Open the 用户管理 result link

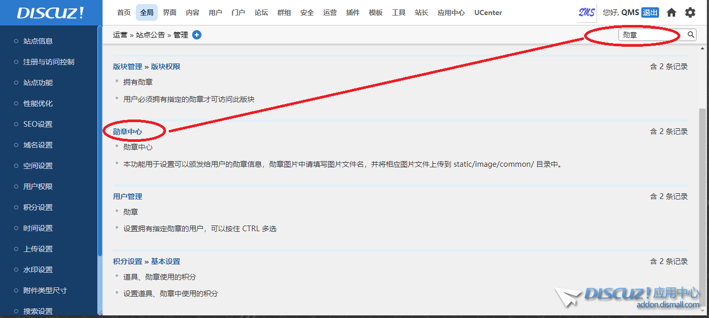click(128, 196)
